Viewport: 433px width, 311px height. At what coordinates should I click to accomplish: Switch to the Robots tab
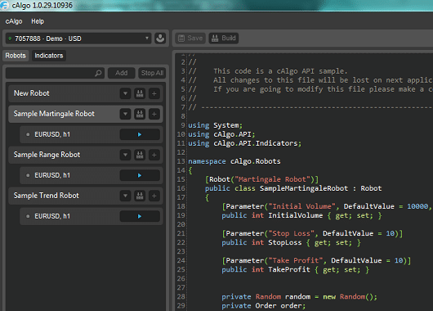pyautogui.click(x=16, y=56)
